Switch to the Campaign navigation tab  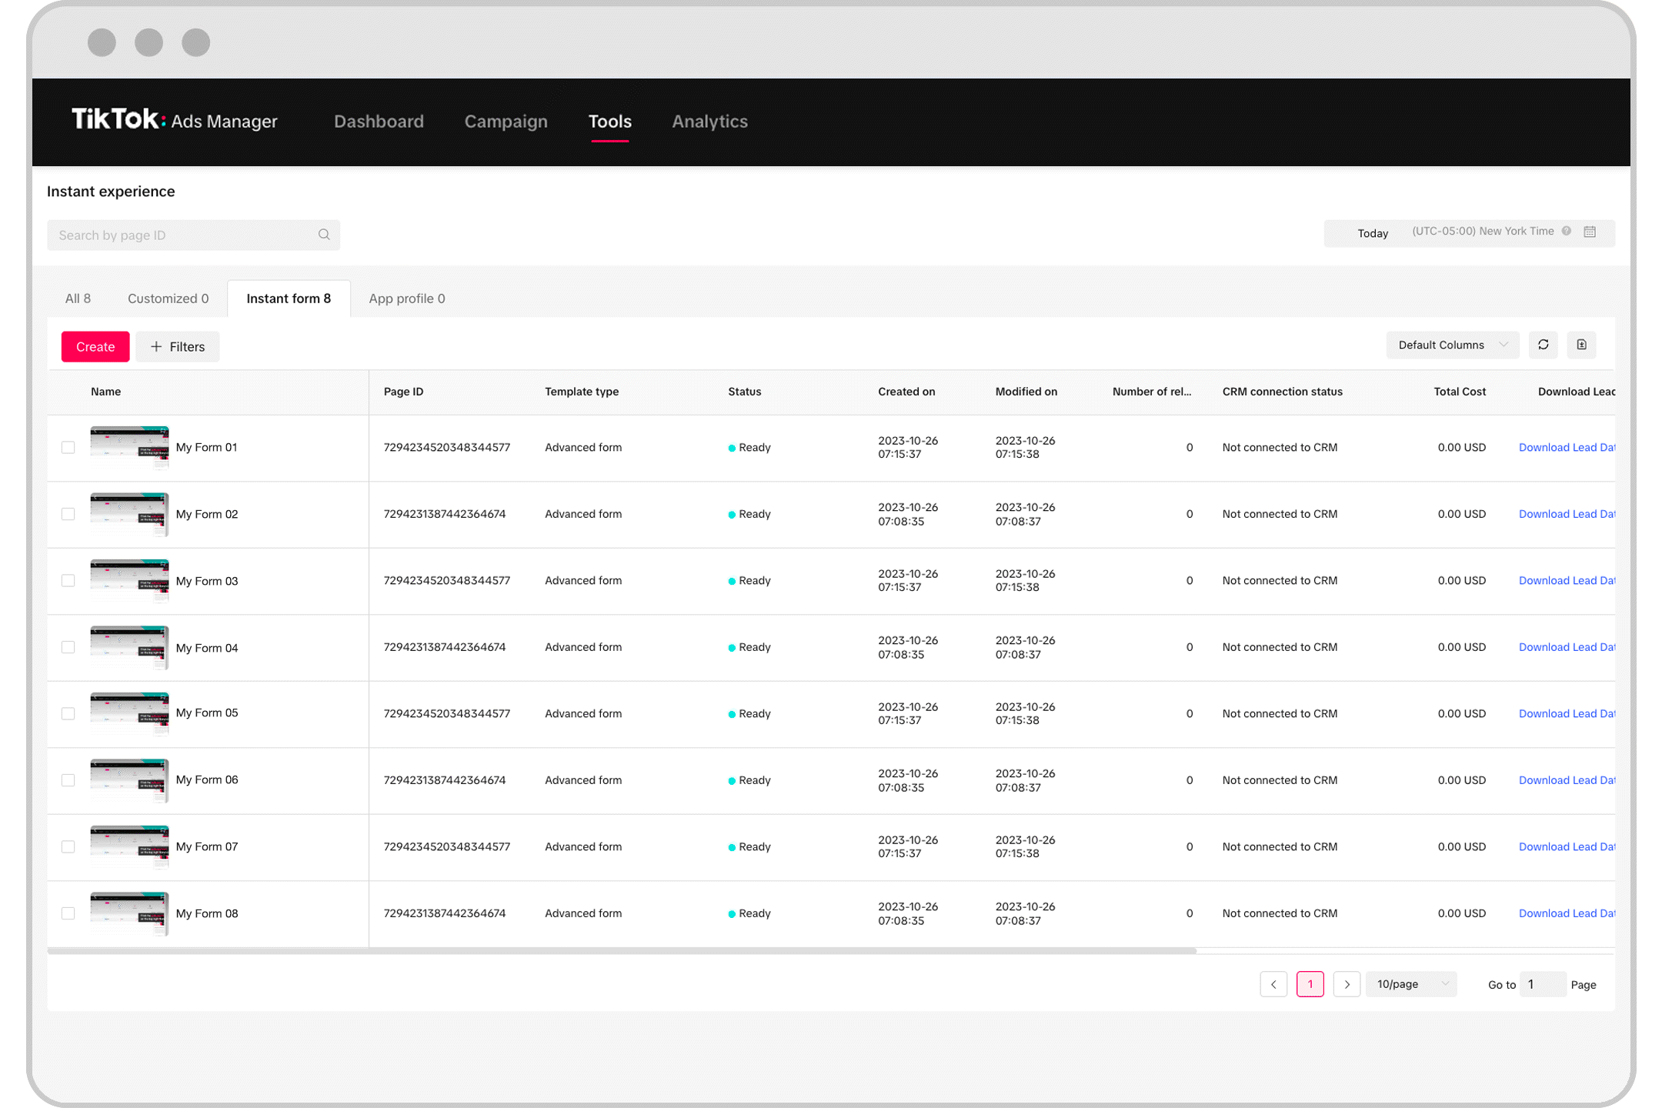(x=505, y=122)
